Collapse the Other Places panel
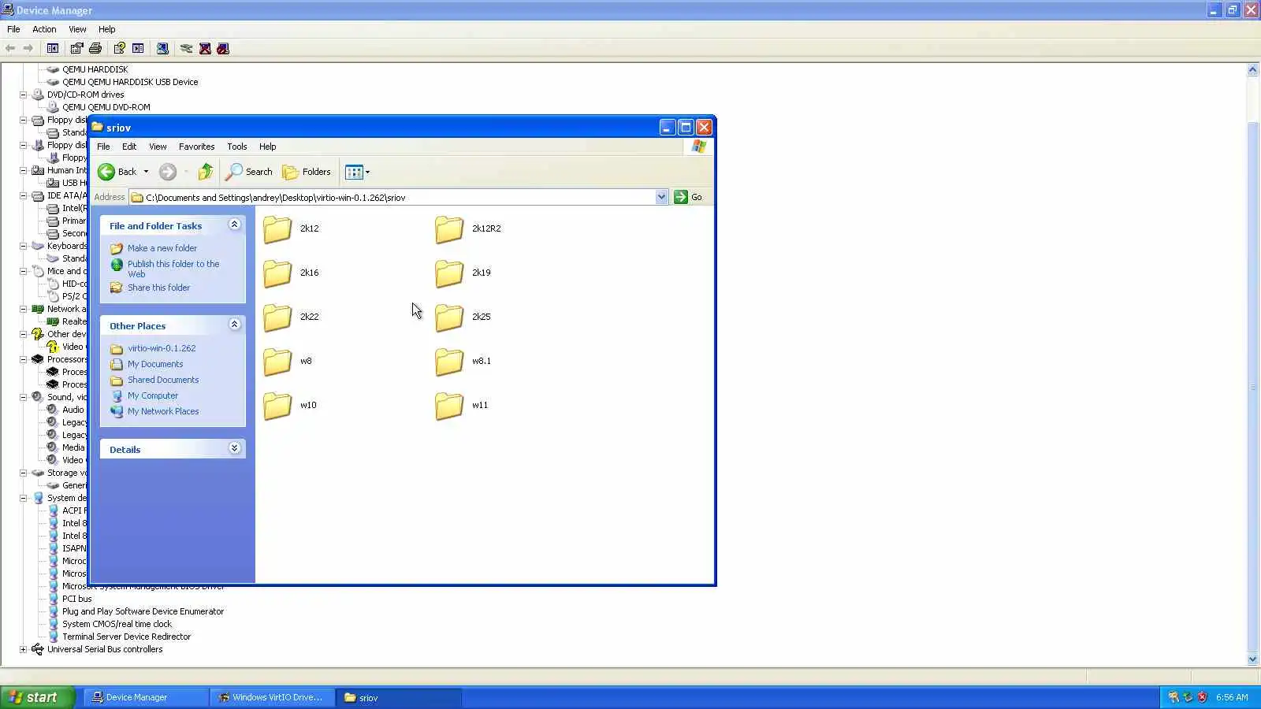The width and height of the screenshot is (1261, 709). 234,324
